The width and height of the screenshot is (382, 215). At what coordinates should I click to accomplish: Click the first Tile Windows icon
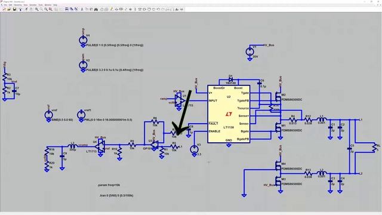(x=66, y=10)
